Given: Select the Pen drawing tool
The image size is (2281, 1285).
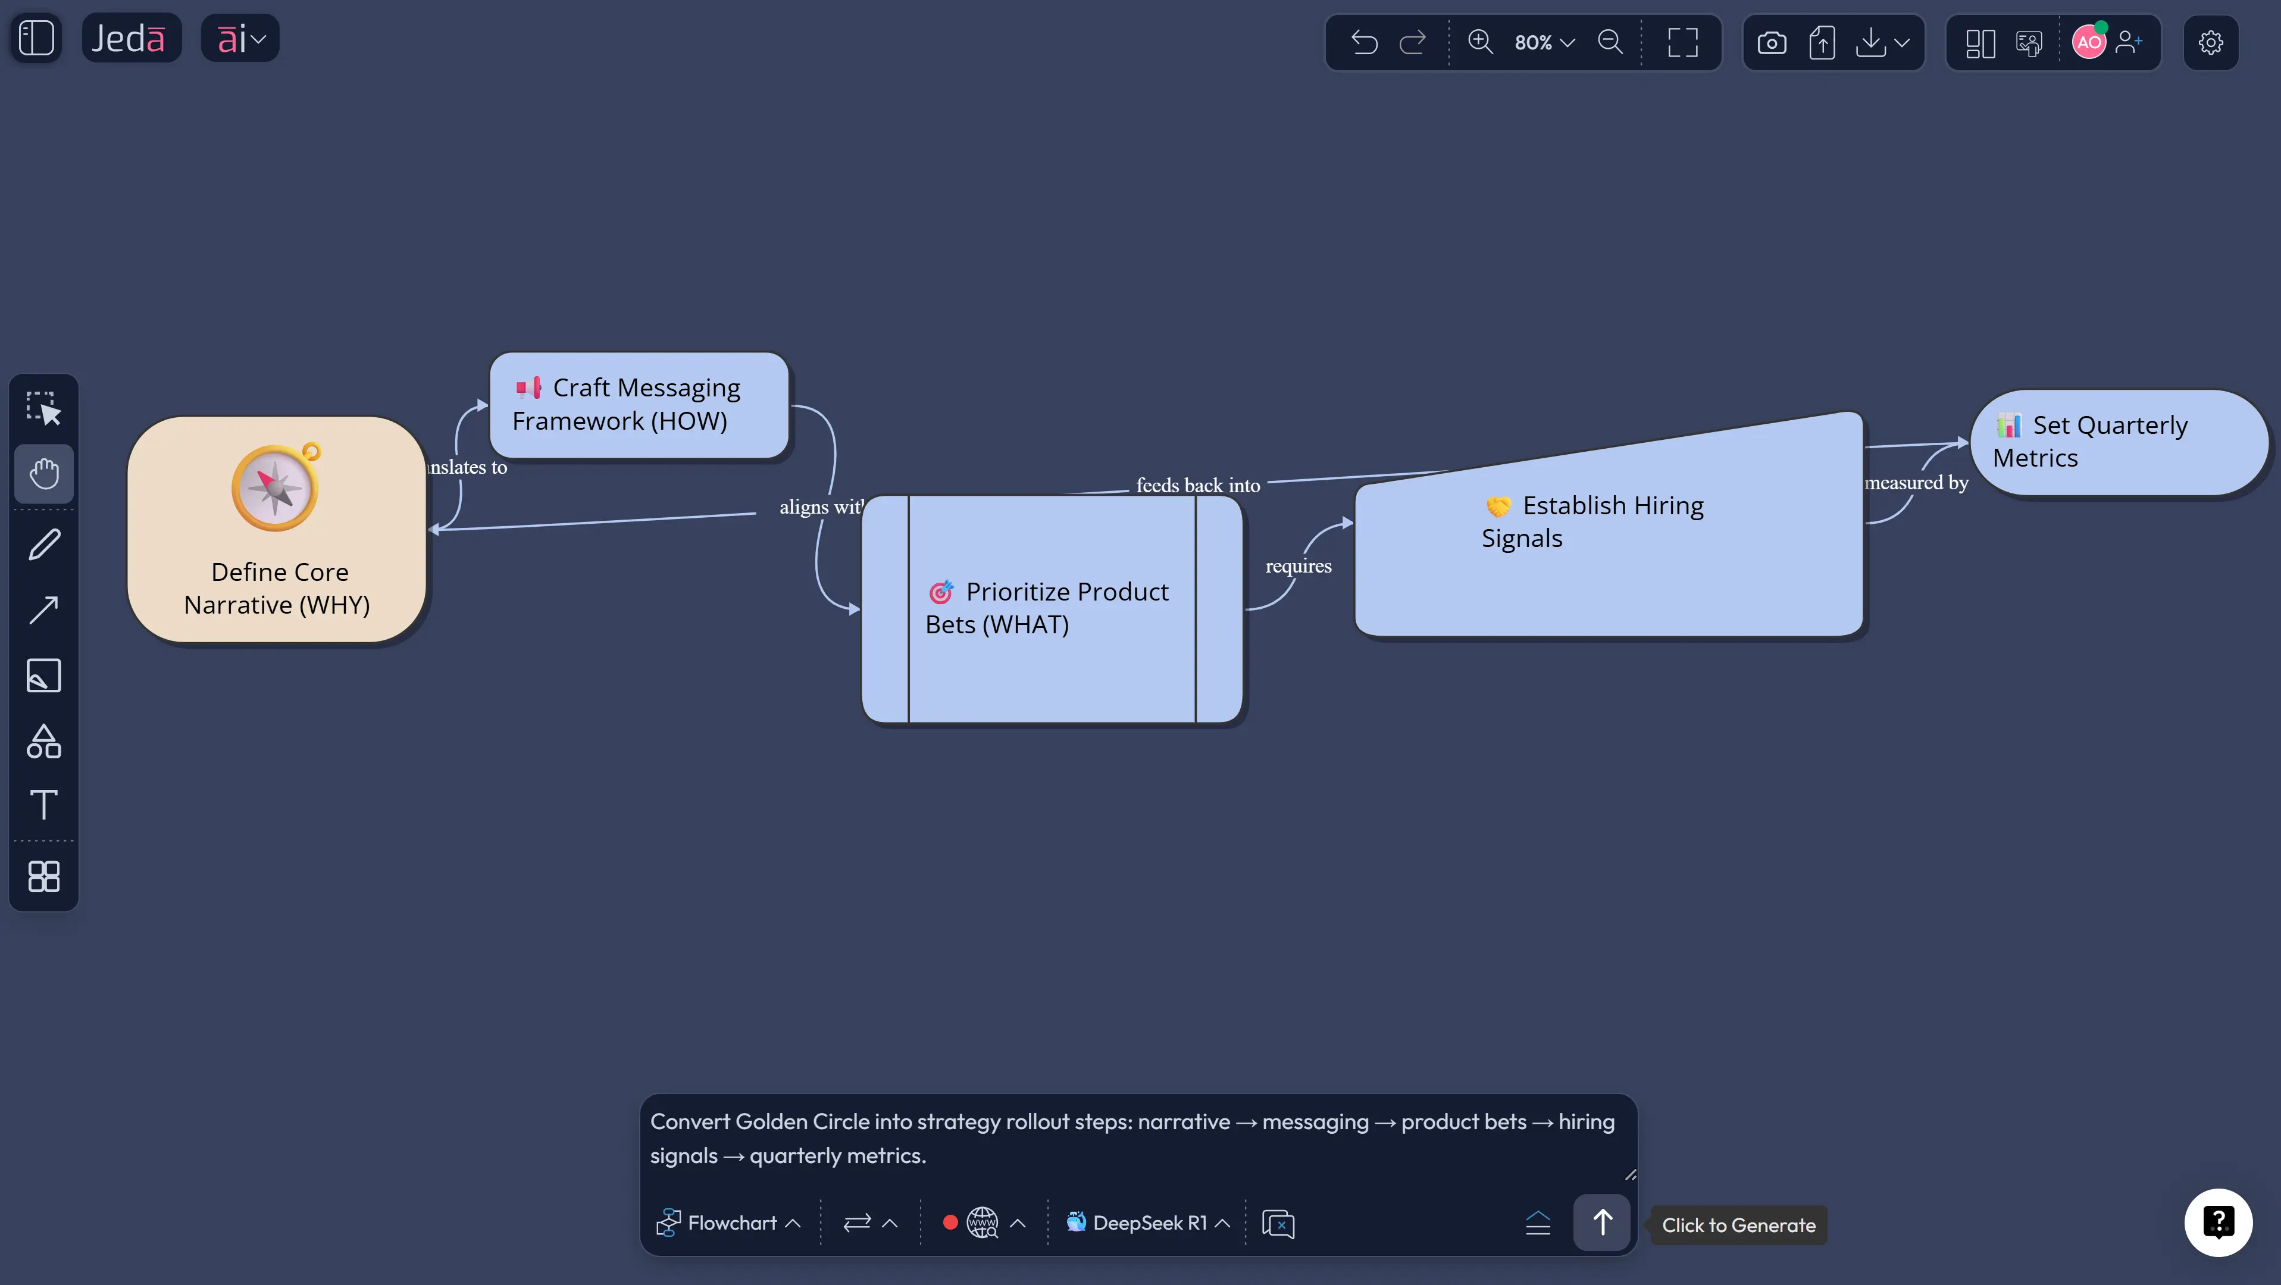Looking at the screenshot, I should 43,544.
